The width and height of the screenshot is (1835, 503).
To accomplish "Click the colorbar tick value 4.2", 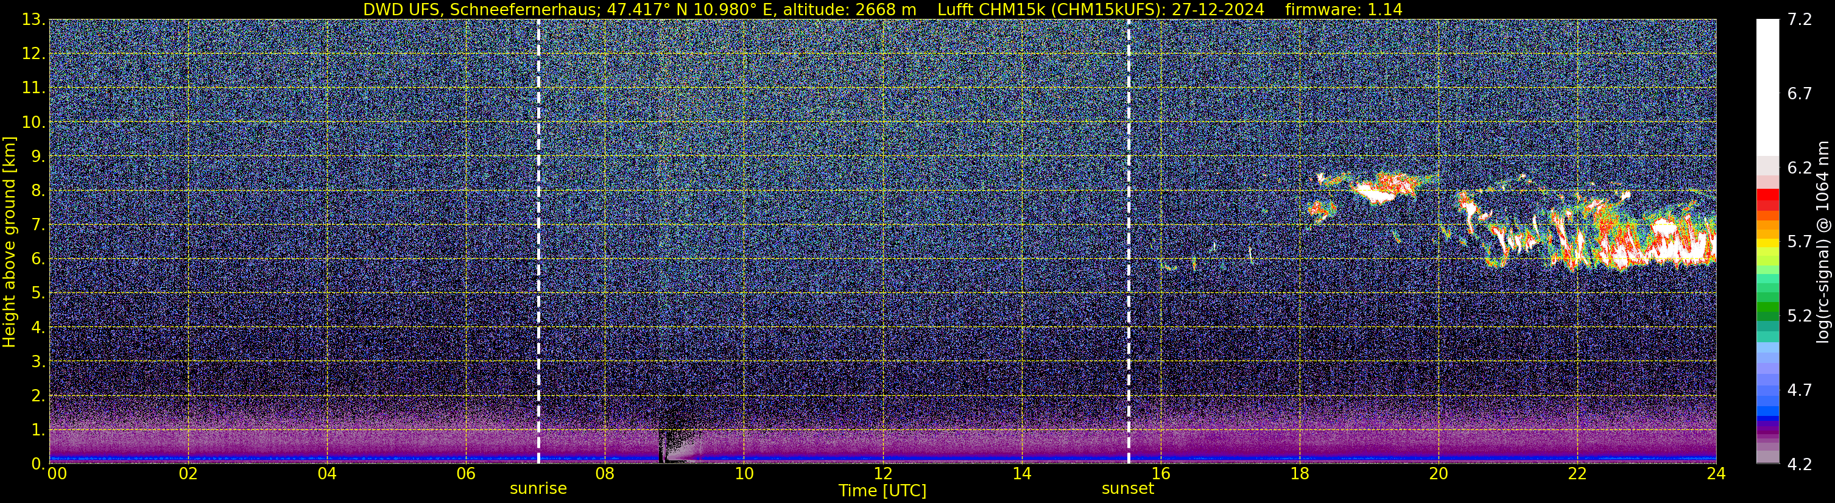I will [x=1800, y=465].
